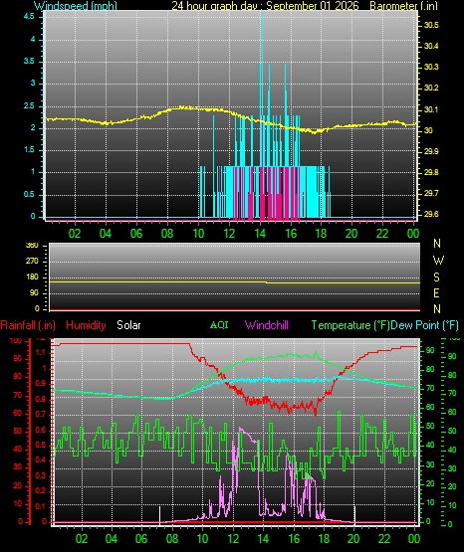Select the 3.5 windspeed scale value
This screenshot has width=464, height=552.
[x=30, y=61]
